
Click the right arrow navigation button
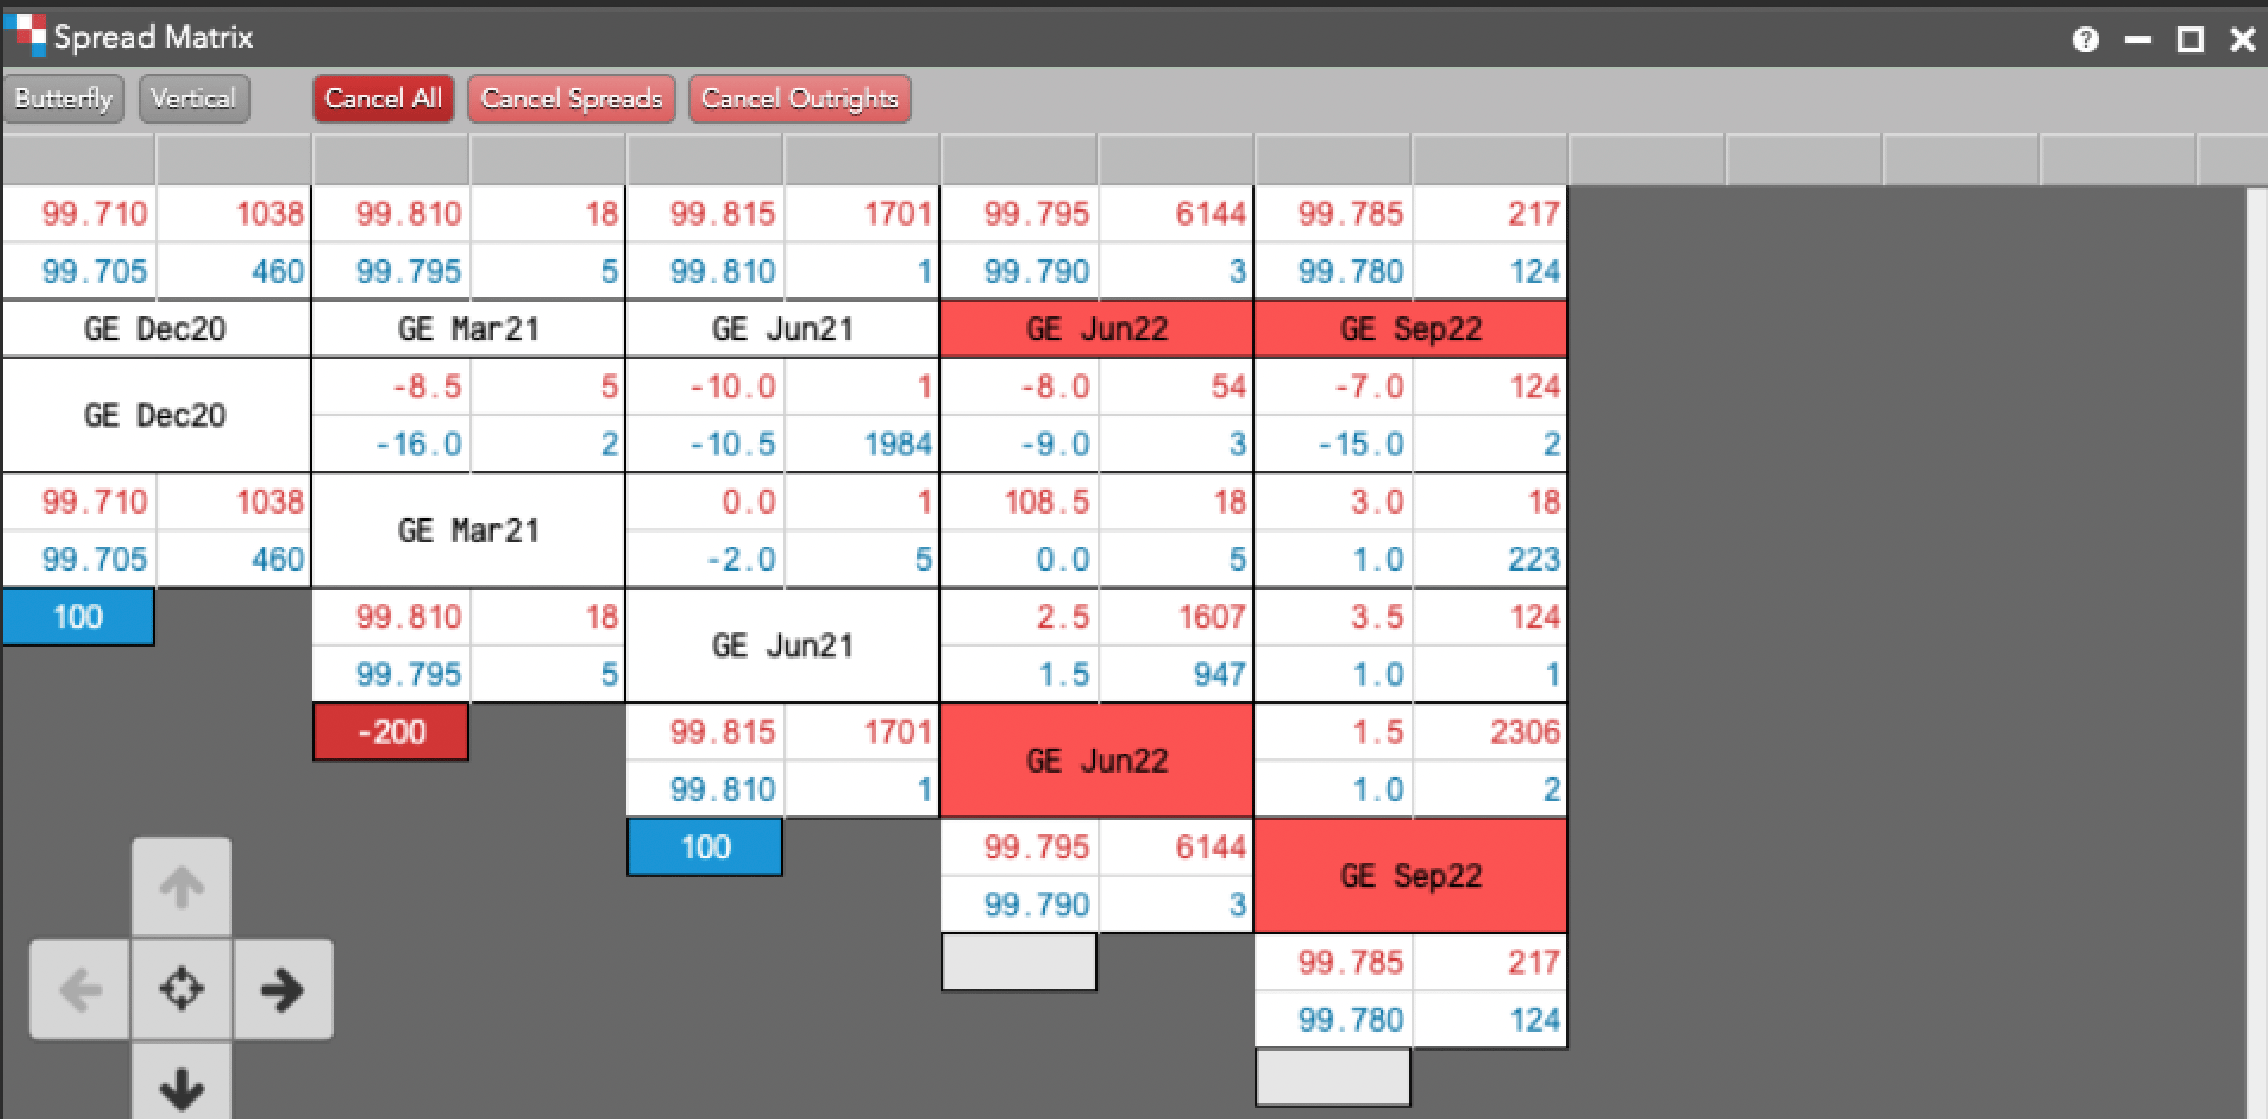coord(282,990)
